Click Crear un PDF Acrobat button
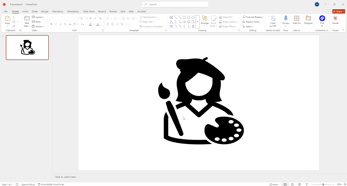Image resolution: width=347 pixels, height=186 pixels. [273, 21]
